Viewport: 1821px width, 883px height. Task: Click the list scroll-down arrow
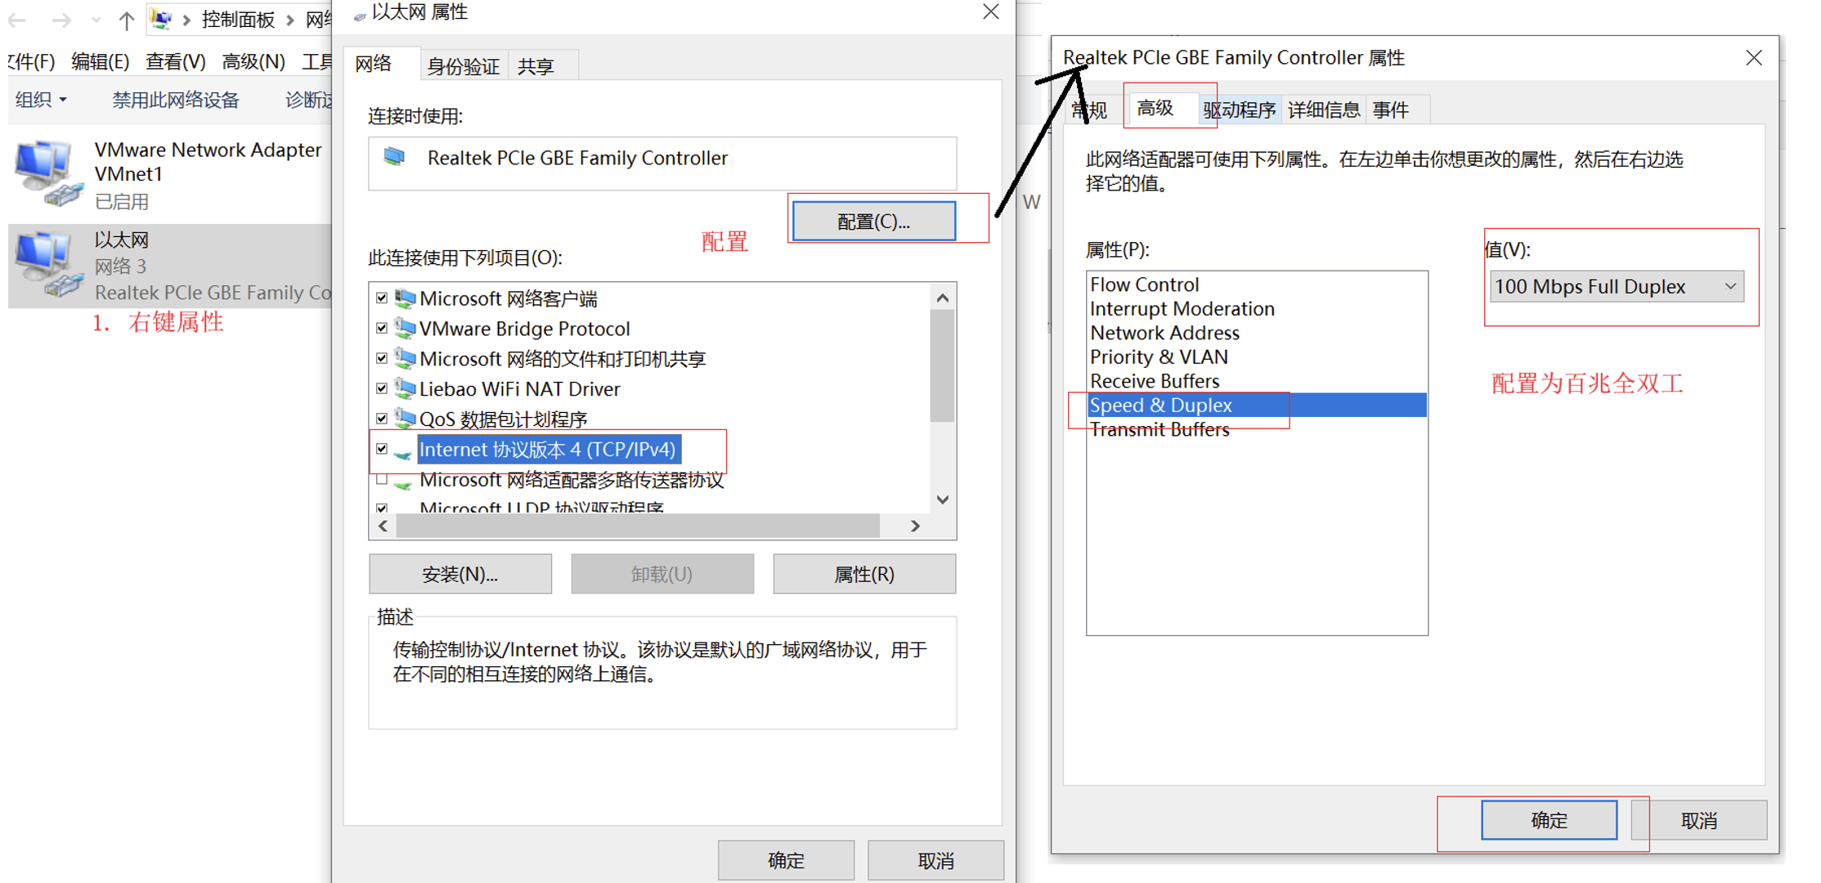pyautogui.click(x=943, y=500)
